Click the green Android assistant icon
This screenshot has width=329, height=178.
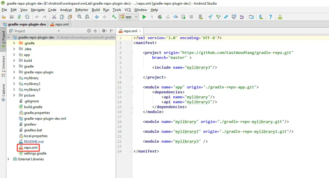pyautogui.click(x=280, y=17)
